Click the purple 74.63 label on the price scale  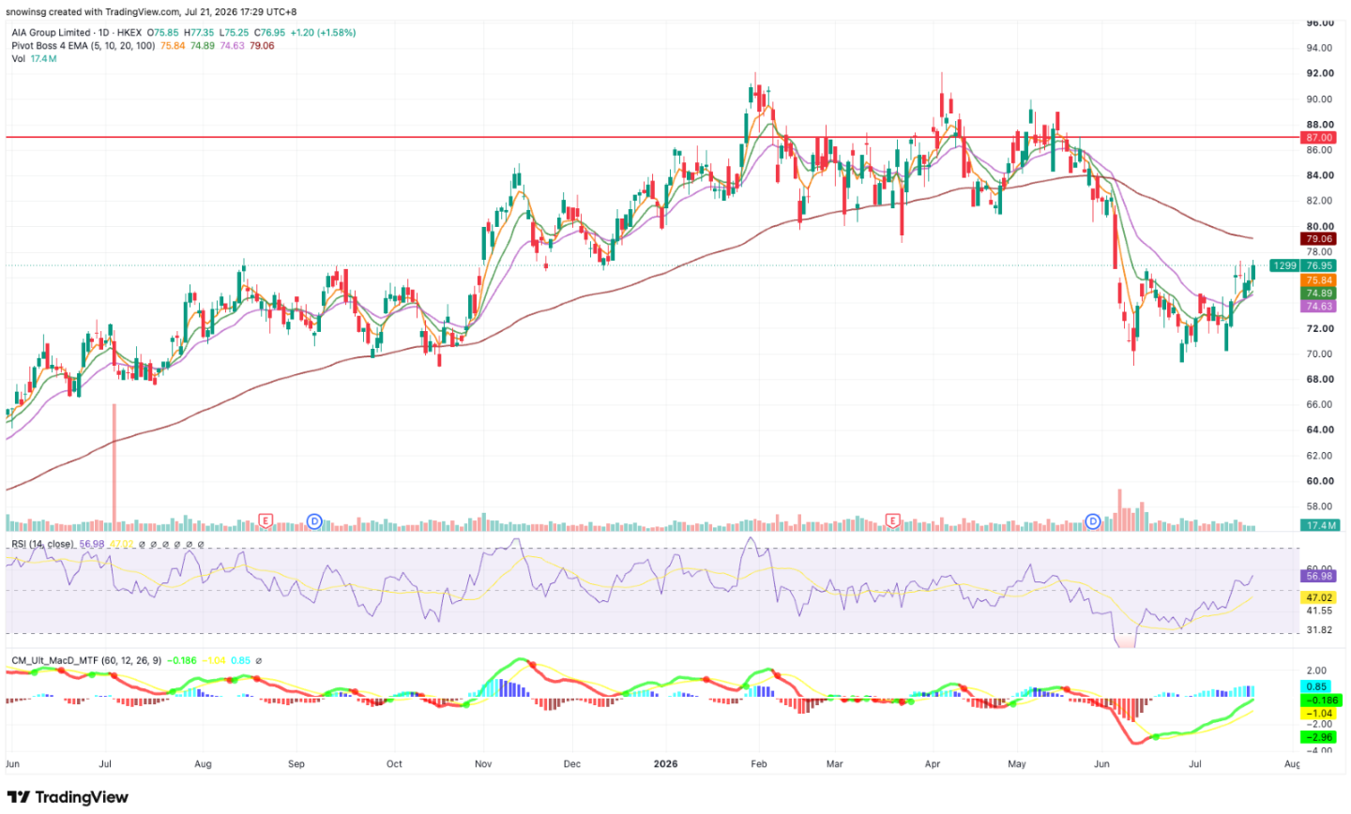coord(1318,307)
